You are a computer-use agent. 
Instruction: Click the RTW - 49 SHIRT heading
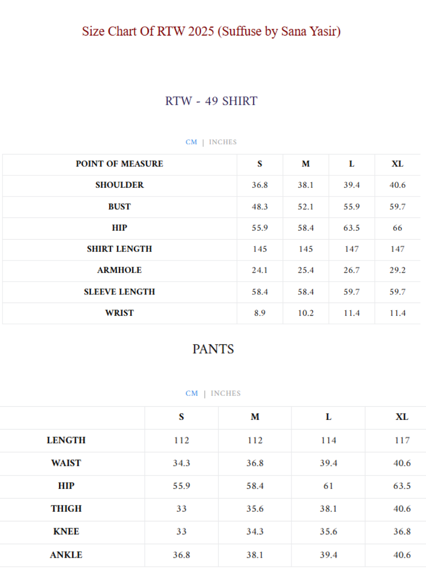pos(211,101)
